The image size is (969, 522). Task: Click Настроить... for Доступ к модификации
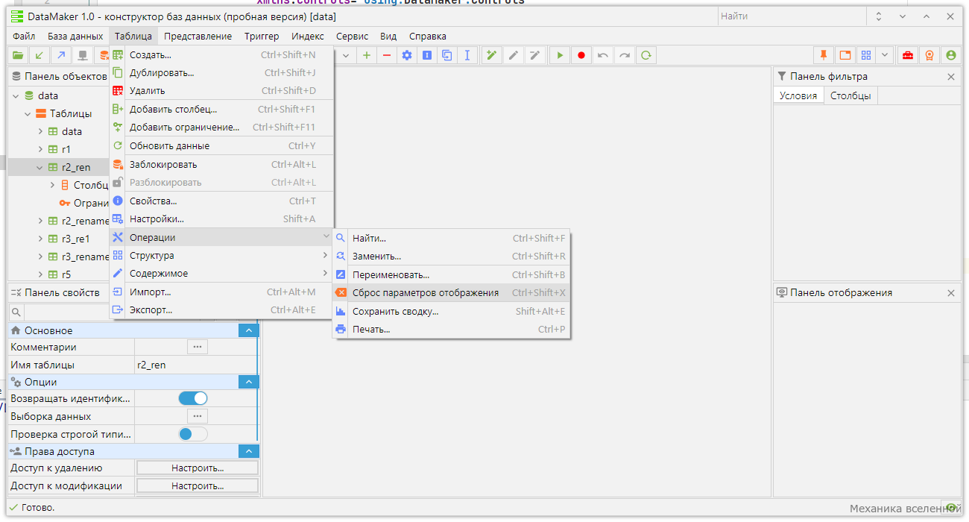198,485
